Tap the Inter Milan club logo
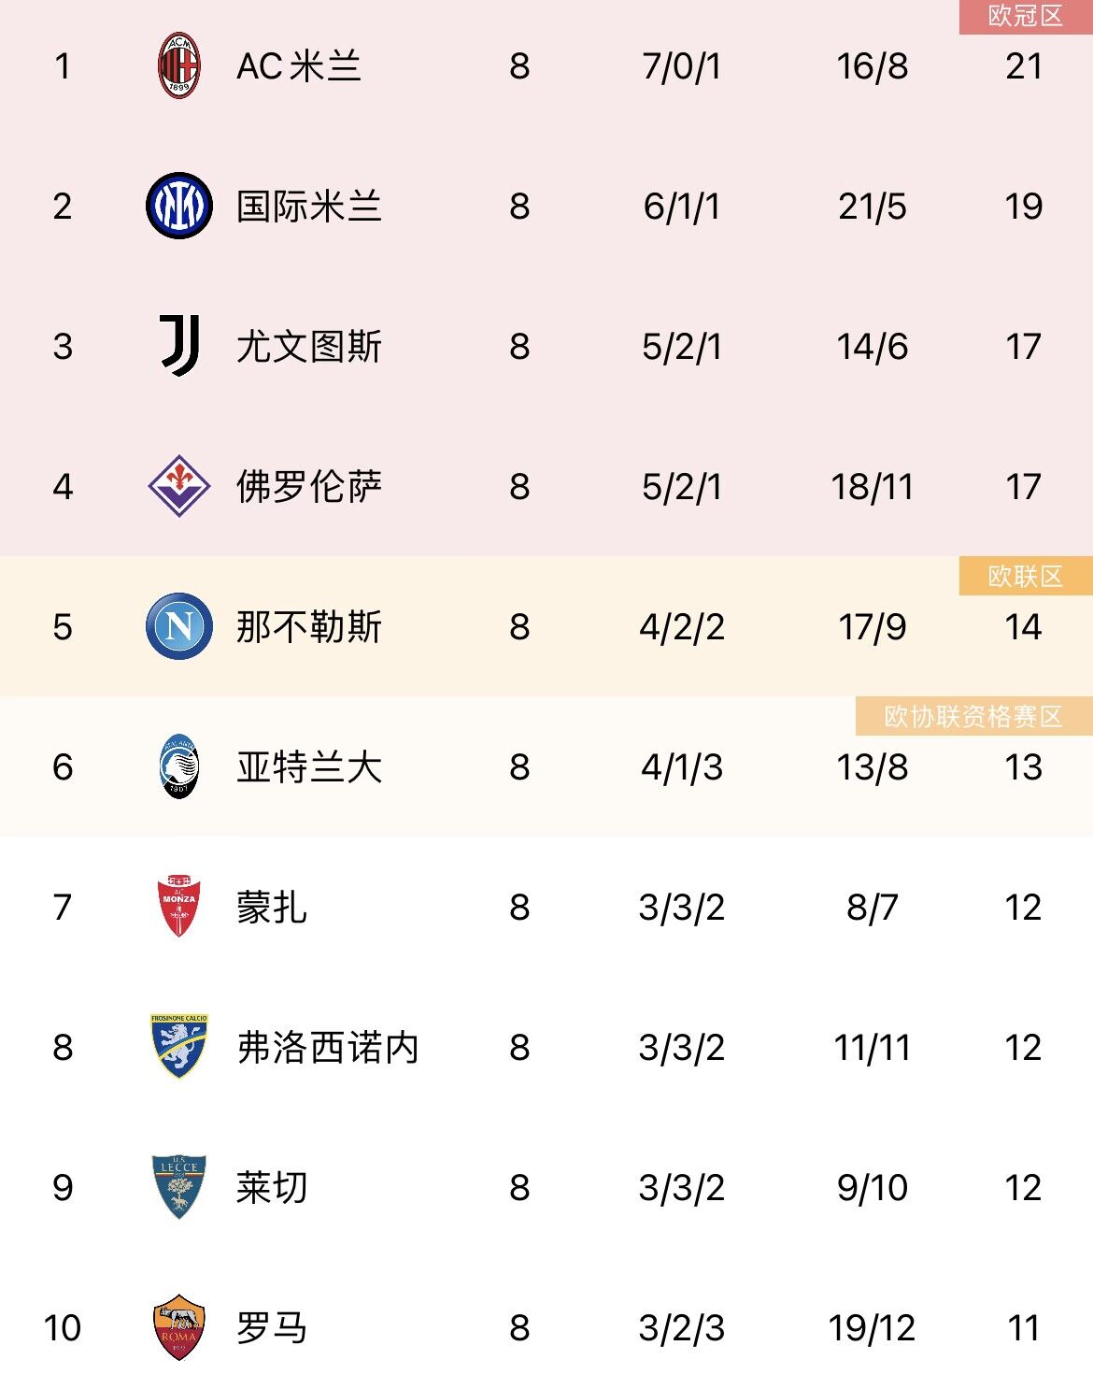This screenshot has height=1374, width=1093. tap(178, 206)
